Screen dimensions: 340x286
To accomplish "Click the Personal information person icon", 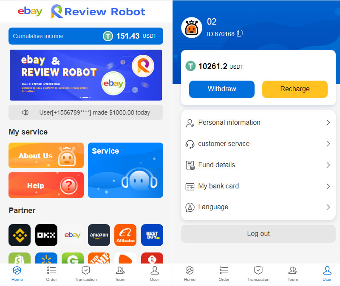I will (x=190, y=123).
